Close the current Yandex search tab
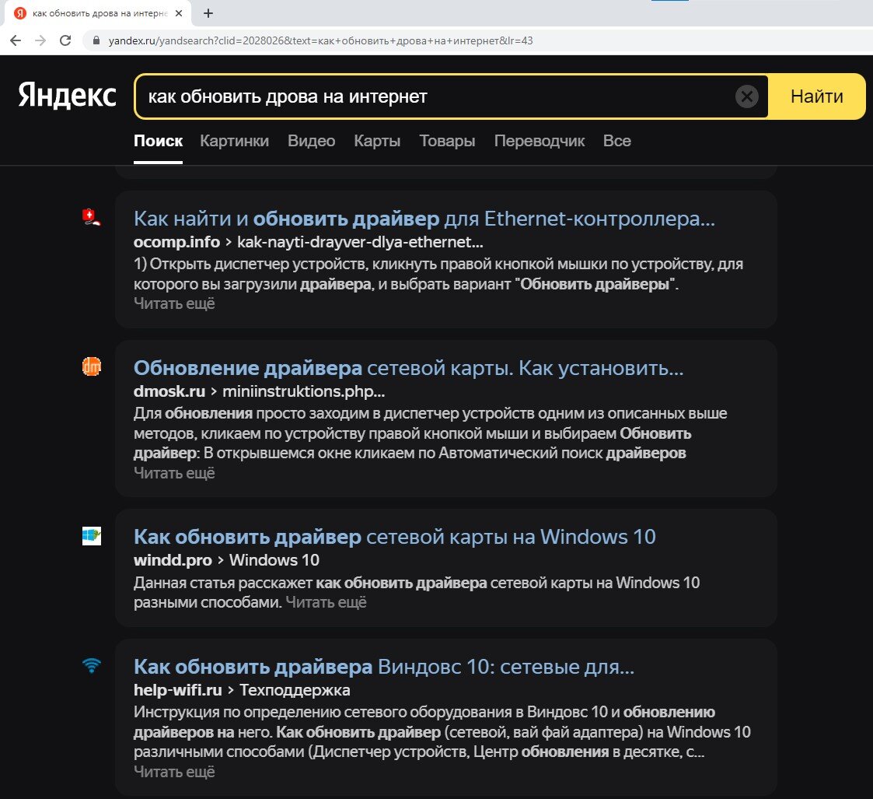This screenshot has height=799, width=873. pos(179,12)
